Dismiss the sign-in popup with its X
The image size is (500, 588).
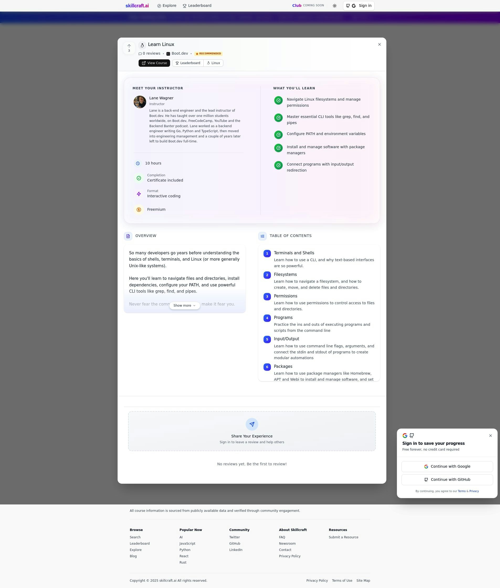click(490, 436)
